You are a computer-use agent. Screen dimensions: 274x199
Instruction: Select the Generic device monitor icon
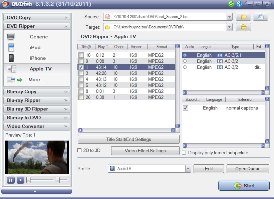pyautogui.click(x=11, y=37)
